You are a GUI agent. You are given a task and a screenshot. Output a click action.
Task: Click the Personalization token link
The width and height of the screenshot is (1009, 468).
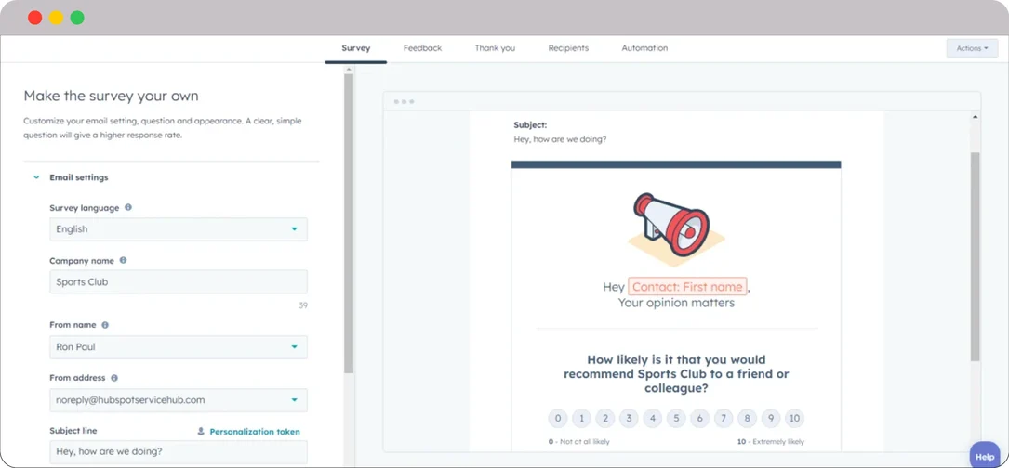pyautogui.click(x=255, y=432)
